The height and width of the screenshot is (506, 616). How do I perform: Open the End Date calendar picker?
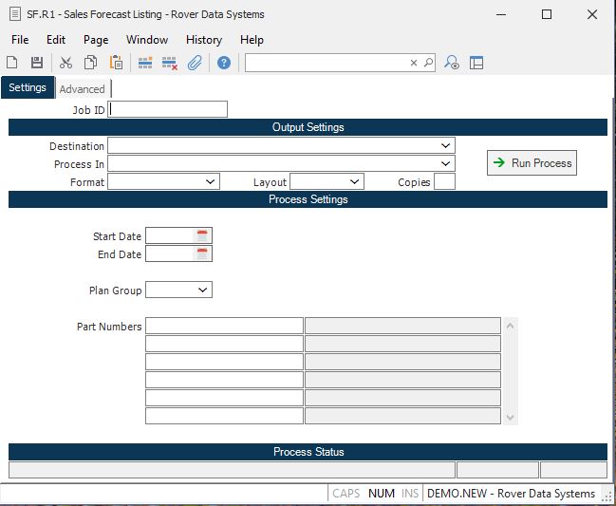[202, 253]
